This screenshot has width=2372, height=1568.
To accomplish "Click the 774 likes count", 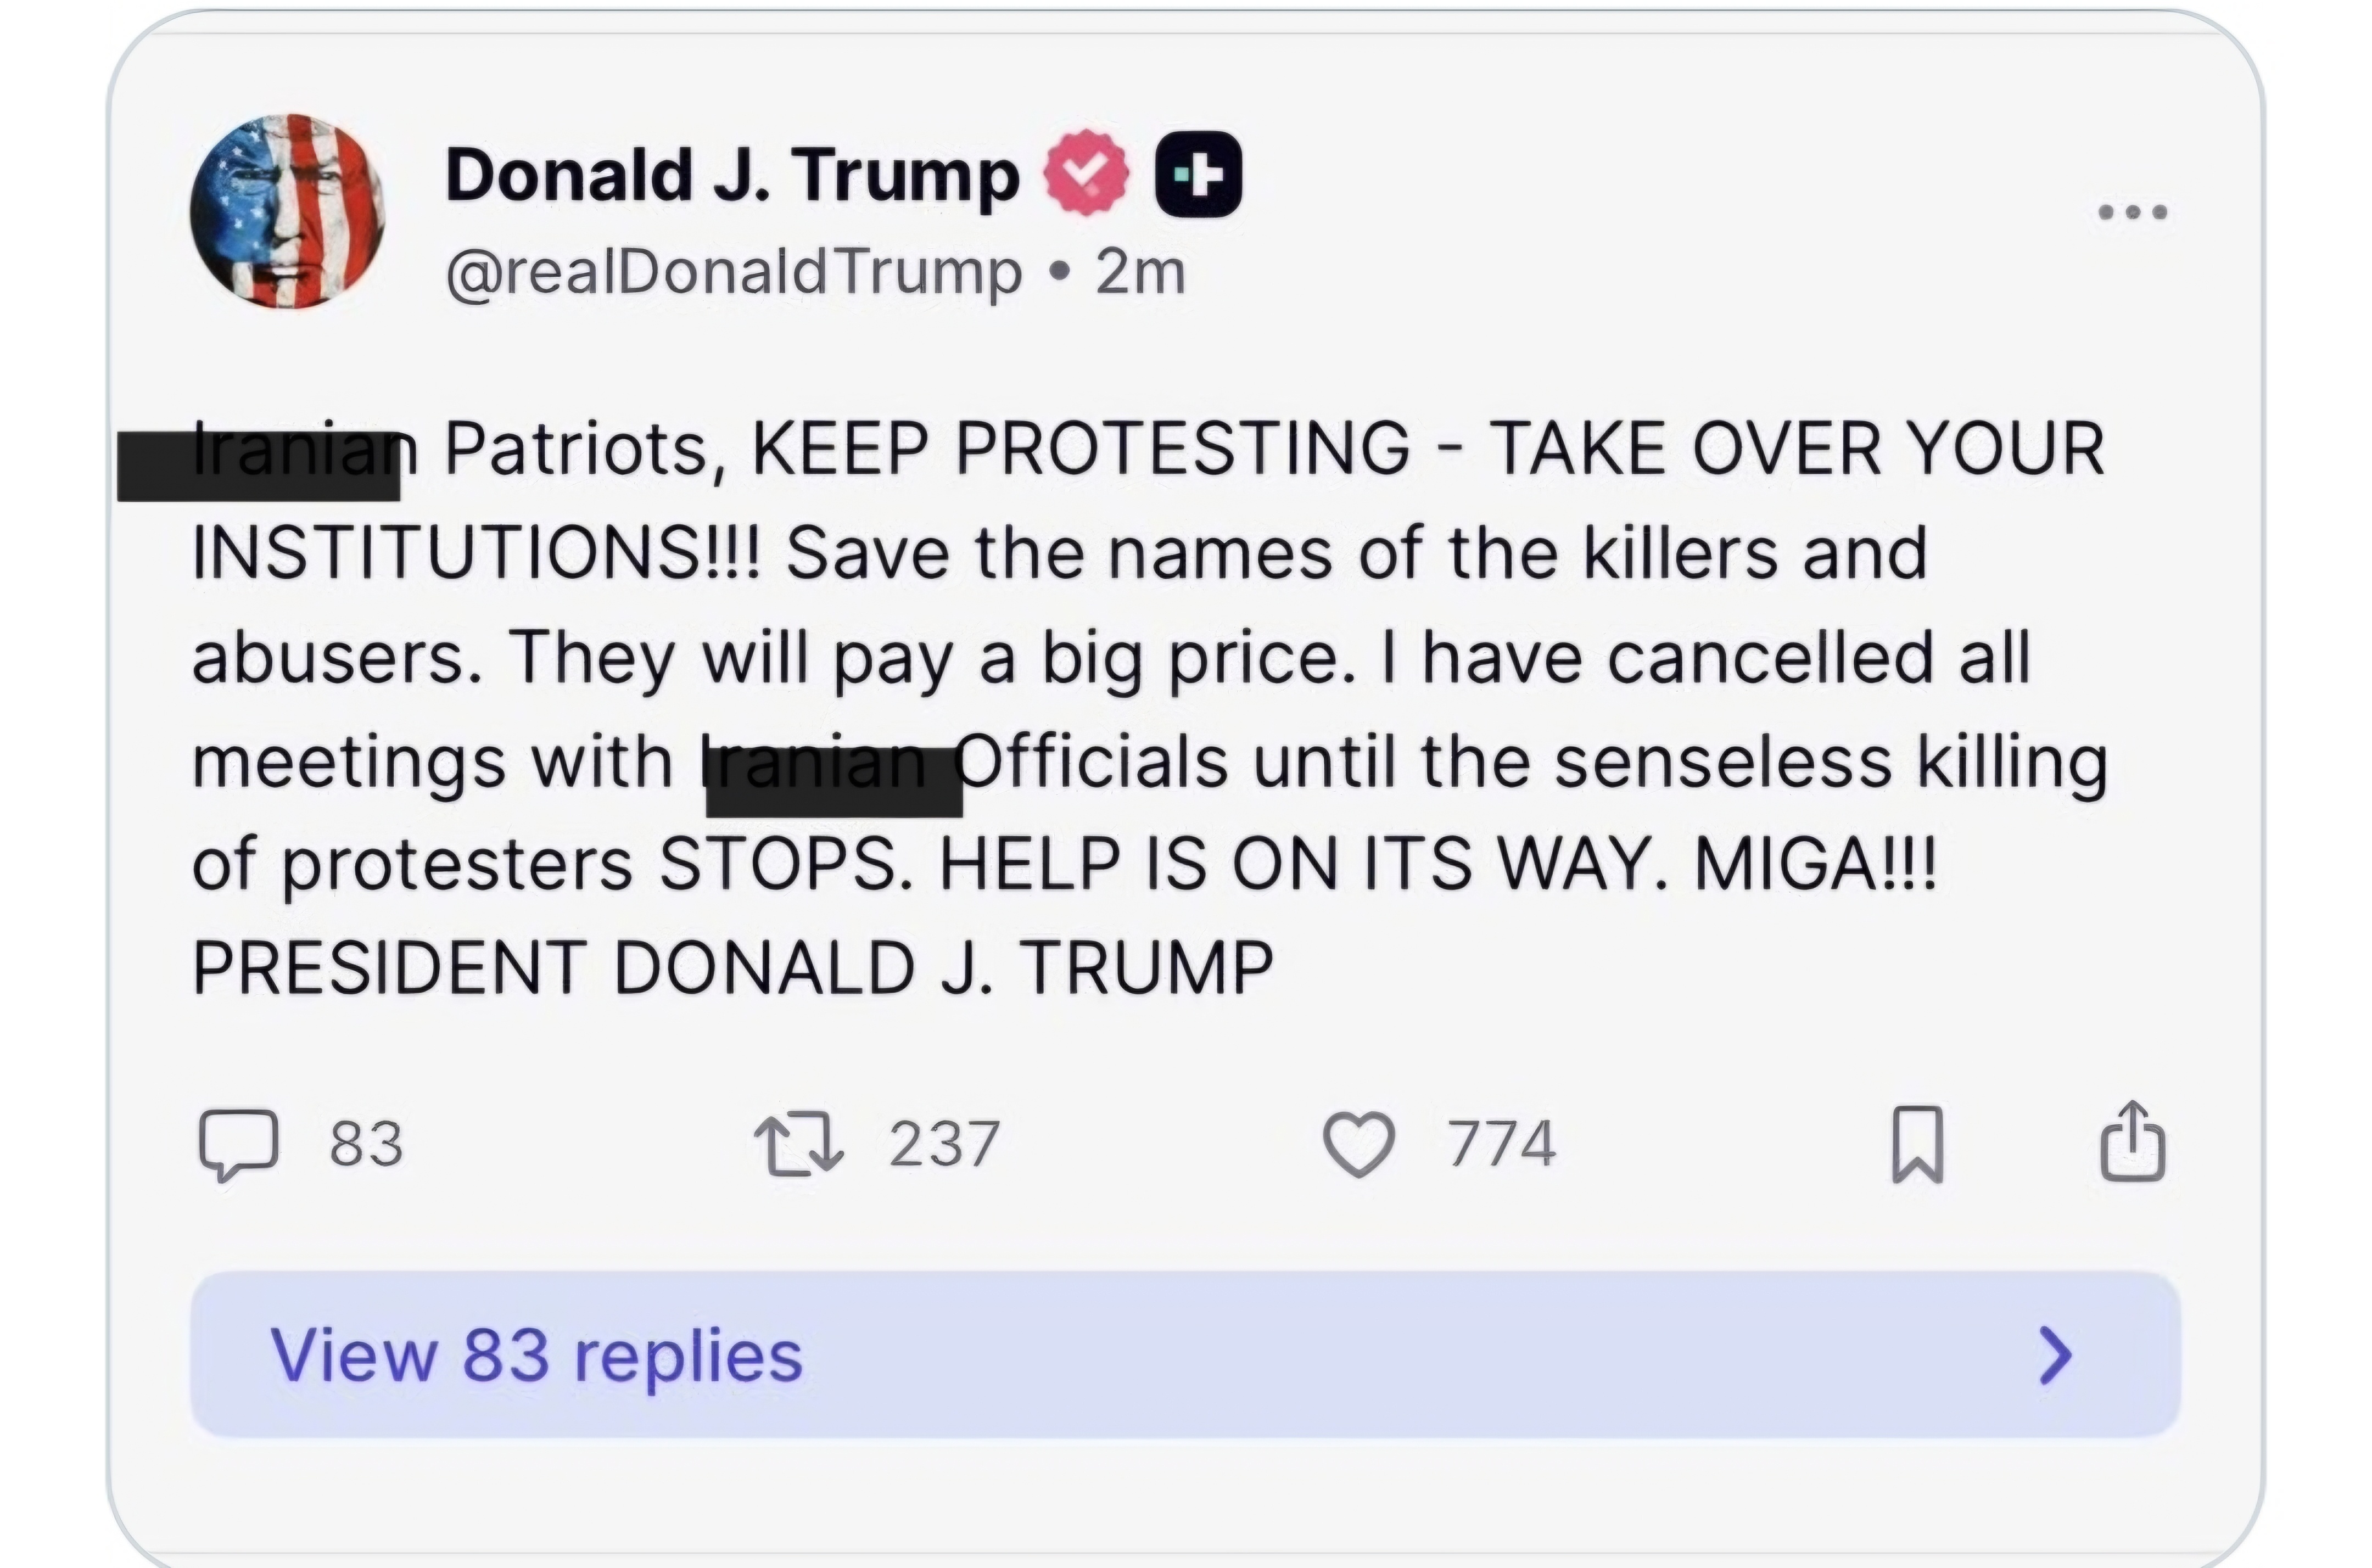I will 1501,1144.
